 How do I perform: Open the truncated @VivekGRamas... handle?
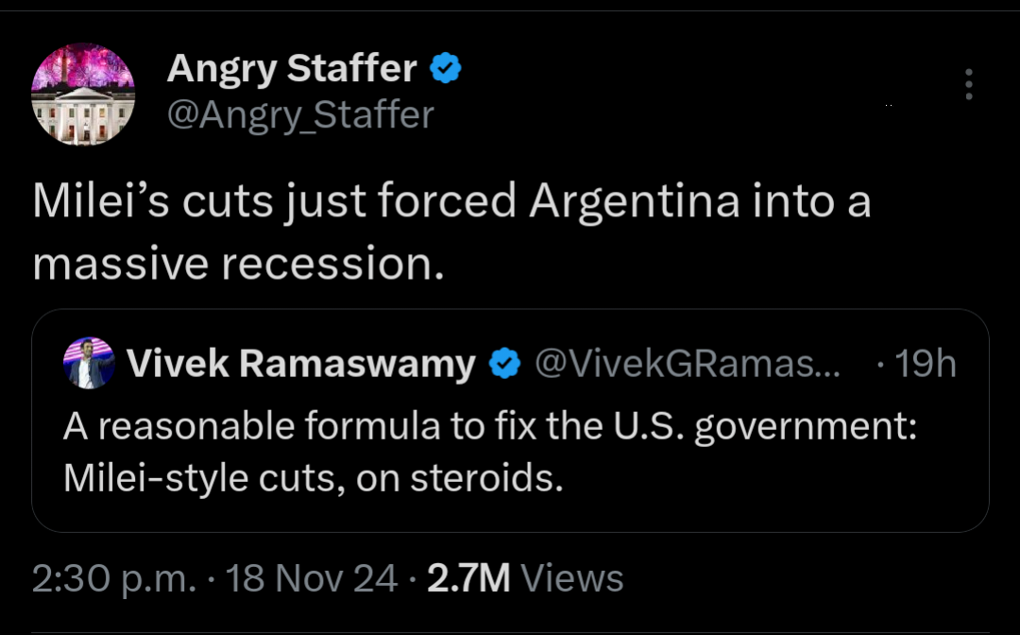pyautogui.click(x=678, y=364)
